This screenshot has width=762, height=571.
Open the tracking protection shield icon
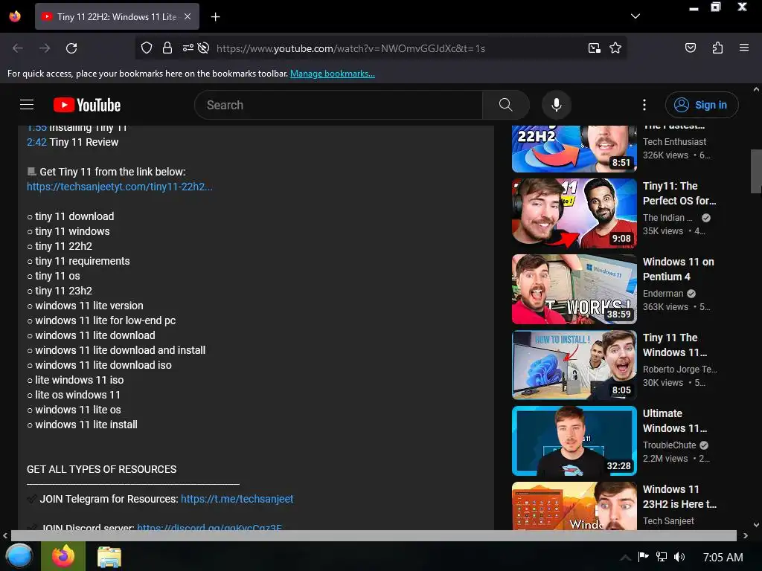(x=147, y=48)
